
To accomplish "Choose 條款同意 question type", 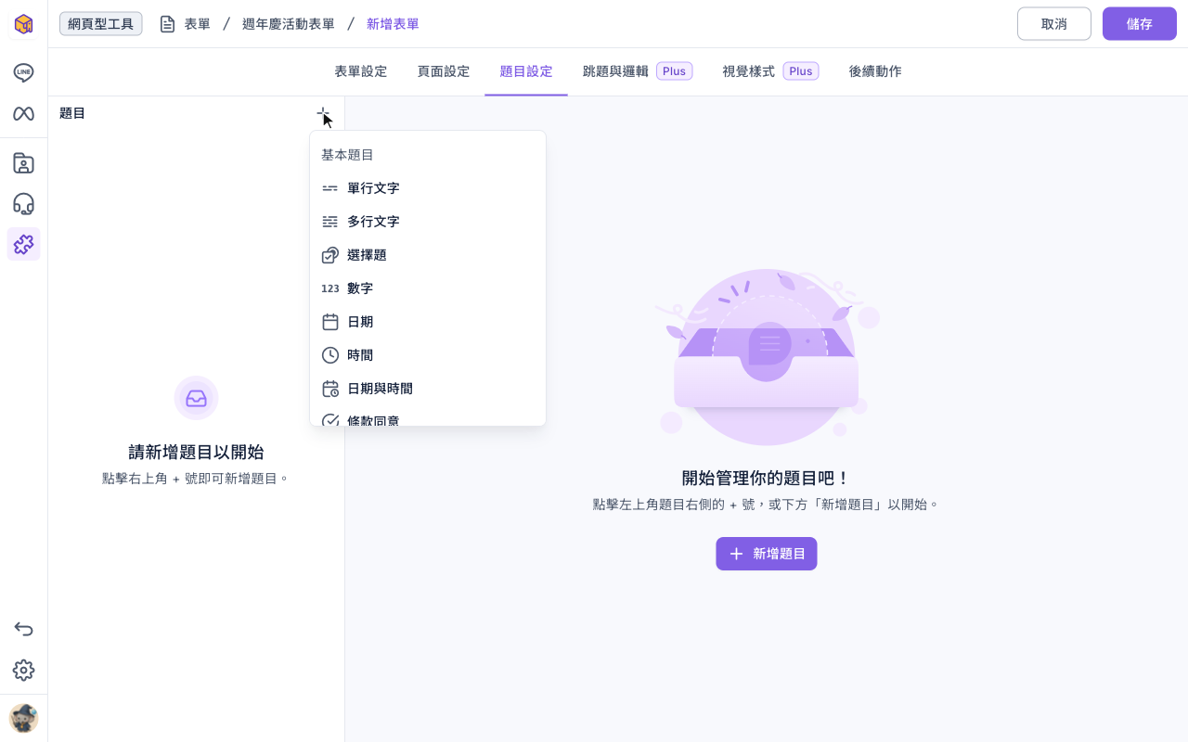I will pyautogui.click(x=428, y=416).
